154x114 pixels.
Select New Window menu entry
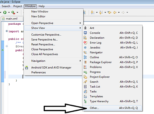[x=54, y=12]
